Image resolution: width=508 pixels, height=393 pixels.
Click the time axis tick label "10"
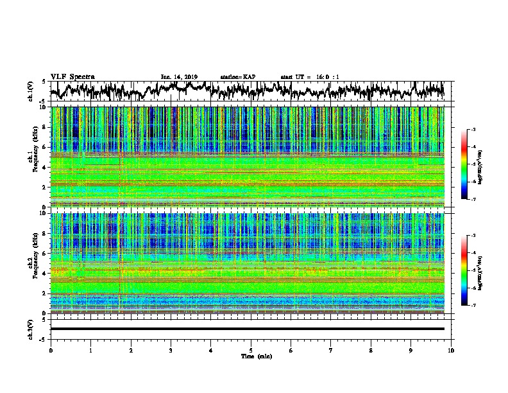451,351
